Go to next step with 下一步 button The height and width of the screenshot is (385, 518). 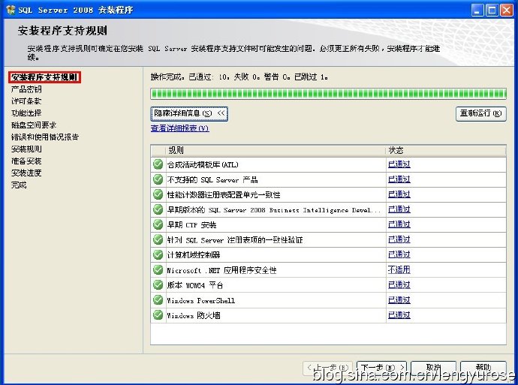click(381, 368)
